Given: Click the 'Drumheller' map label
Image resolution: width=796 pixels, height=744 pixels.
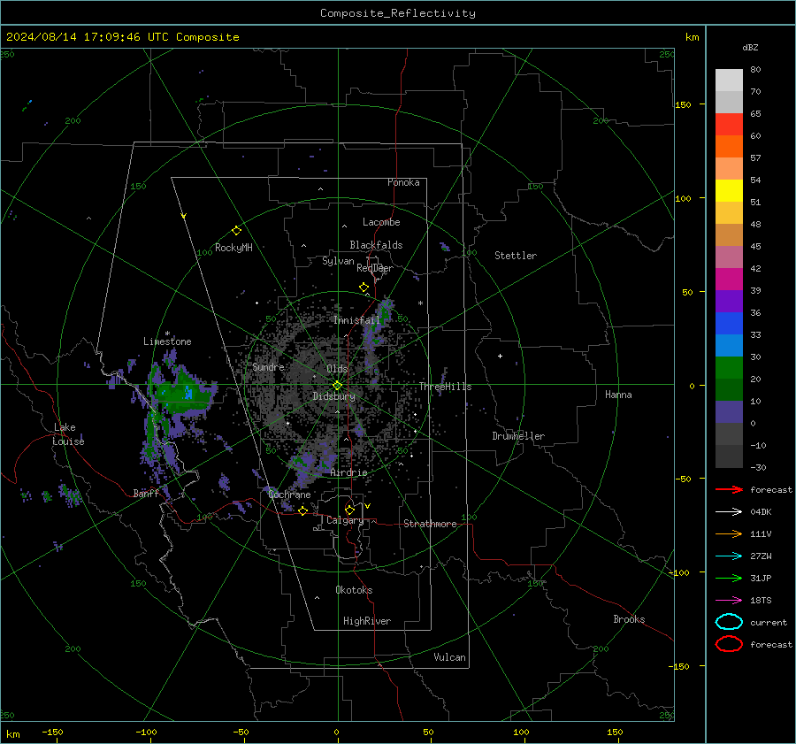Looking at the screenshot, I should [518, 436].
